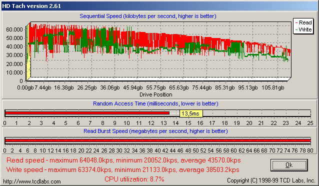This screenshot has height=186, width=319.
Task: Click the 45.94gb drive position label
Action: (x=133, y=87)
